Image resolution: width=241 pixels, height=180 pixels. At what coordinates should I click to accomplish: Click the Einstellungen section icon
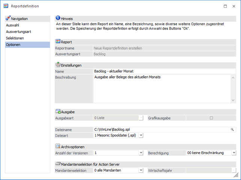coord(58,65)
